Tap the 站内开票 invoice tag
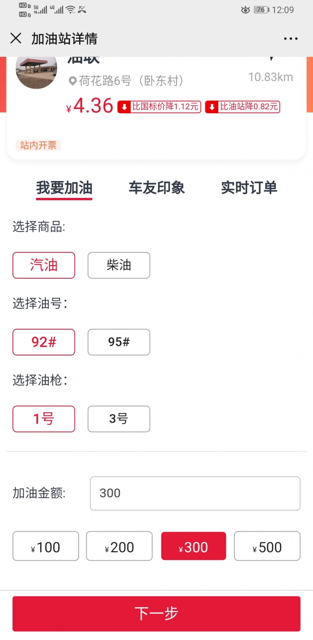The height and width of the screenshot is (640, 313). point(38,145)
